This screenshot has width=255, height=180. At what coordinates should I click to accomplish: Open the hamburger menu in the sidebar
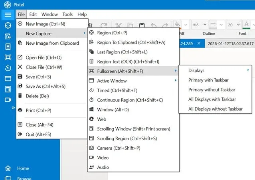click(x=8, y=15)
